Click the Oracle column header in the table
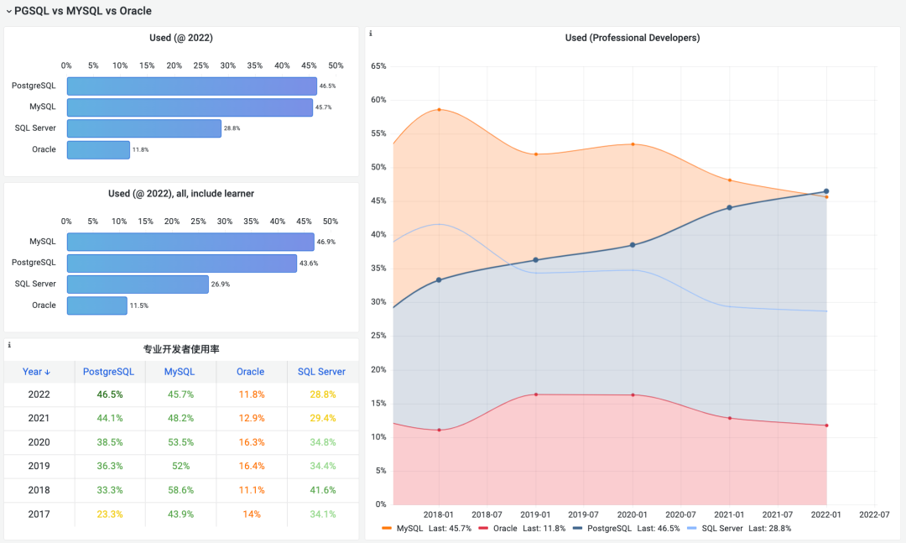The height and width of the screenshot is (543, 906). coord(252,372)
